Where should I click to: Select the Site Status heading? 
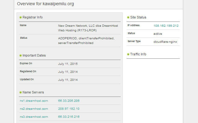138,17
